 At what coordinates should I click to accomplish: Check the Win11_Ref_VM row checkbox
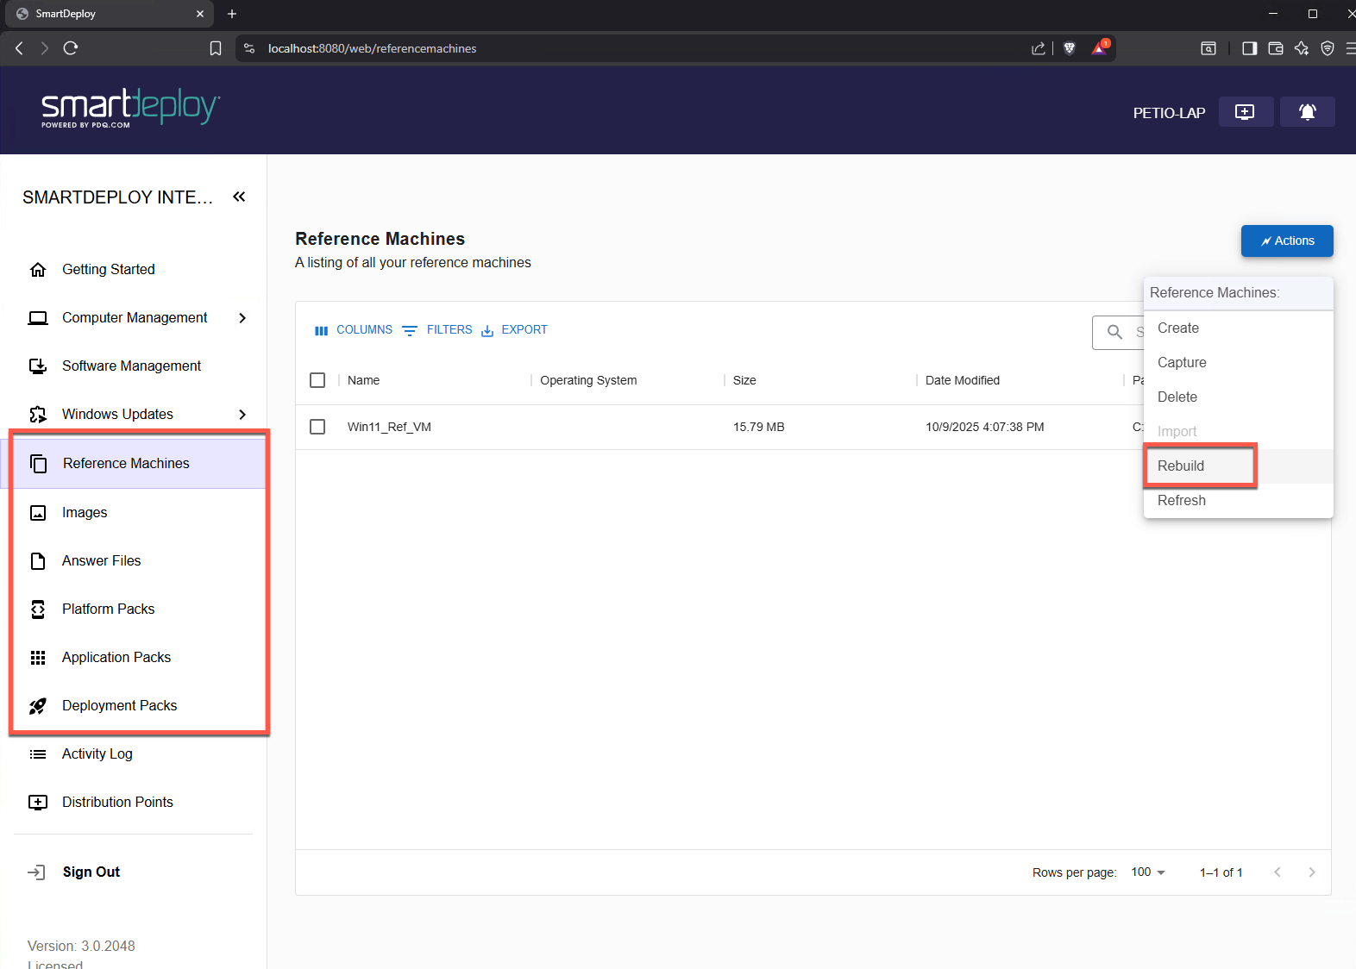click(x=317, y=427)
